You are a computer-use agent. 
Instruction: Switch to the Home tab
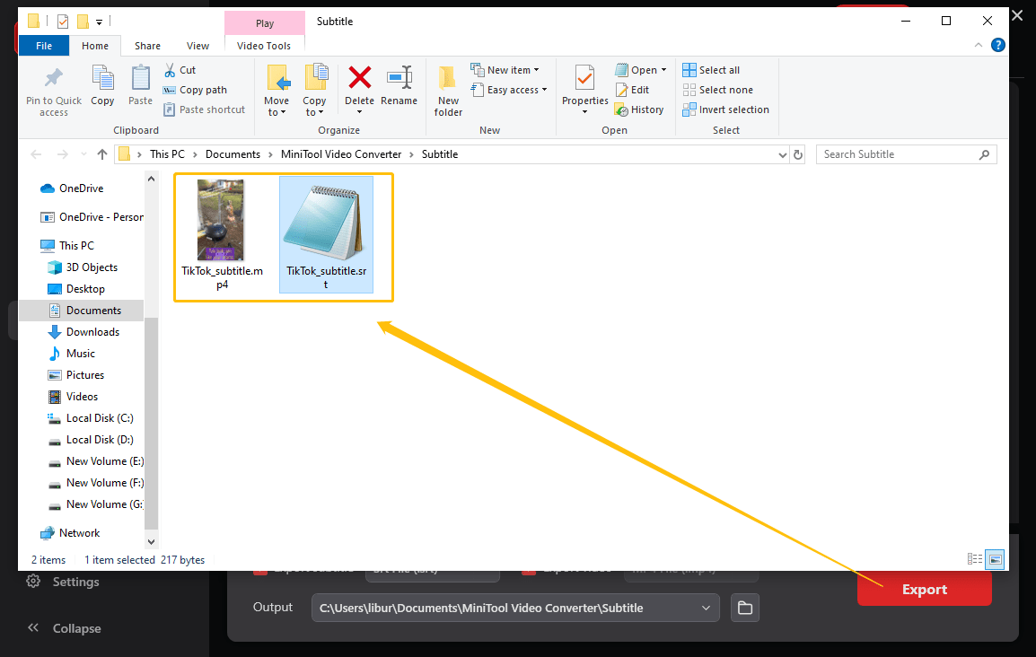95,46
